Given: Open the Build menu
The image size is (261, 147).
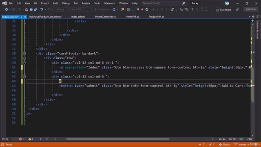Looking at the screenshot, I should click(x=55, y=3).
